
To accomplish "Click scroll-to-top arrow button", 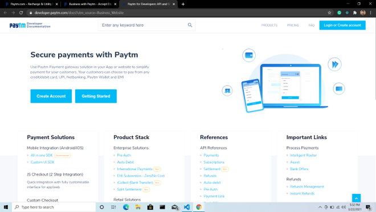I will (356, 198).
